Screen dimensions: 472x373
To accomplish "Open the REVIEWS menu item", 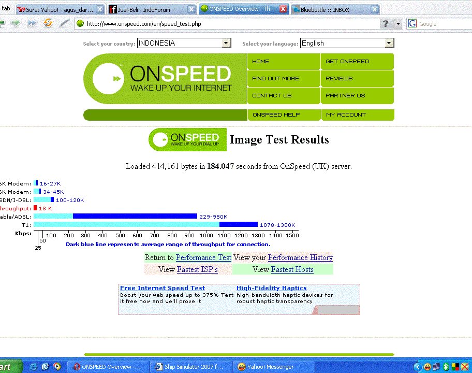I will click(357, 79).
